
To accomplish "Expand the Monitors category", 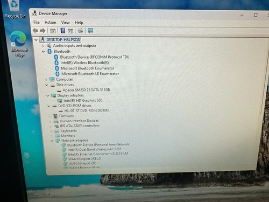I will [52, 136].
